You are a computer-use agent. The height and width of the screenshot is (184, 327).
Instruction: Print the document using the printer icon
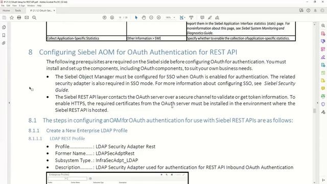coord(19,18)
